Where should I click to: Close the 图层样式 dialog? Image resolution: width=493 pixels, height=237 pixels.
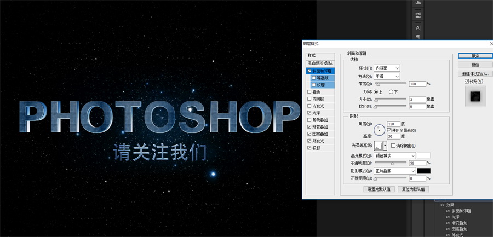pos(491,44)
